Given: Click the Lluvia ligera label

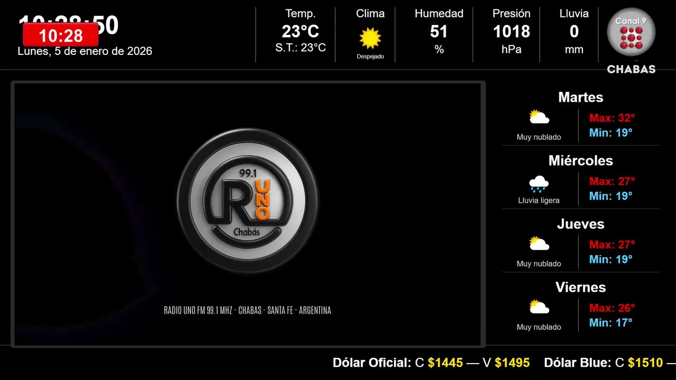Looking at the screenshot, I should click(539, 201).
